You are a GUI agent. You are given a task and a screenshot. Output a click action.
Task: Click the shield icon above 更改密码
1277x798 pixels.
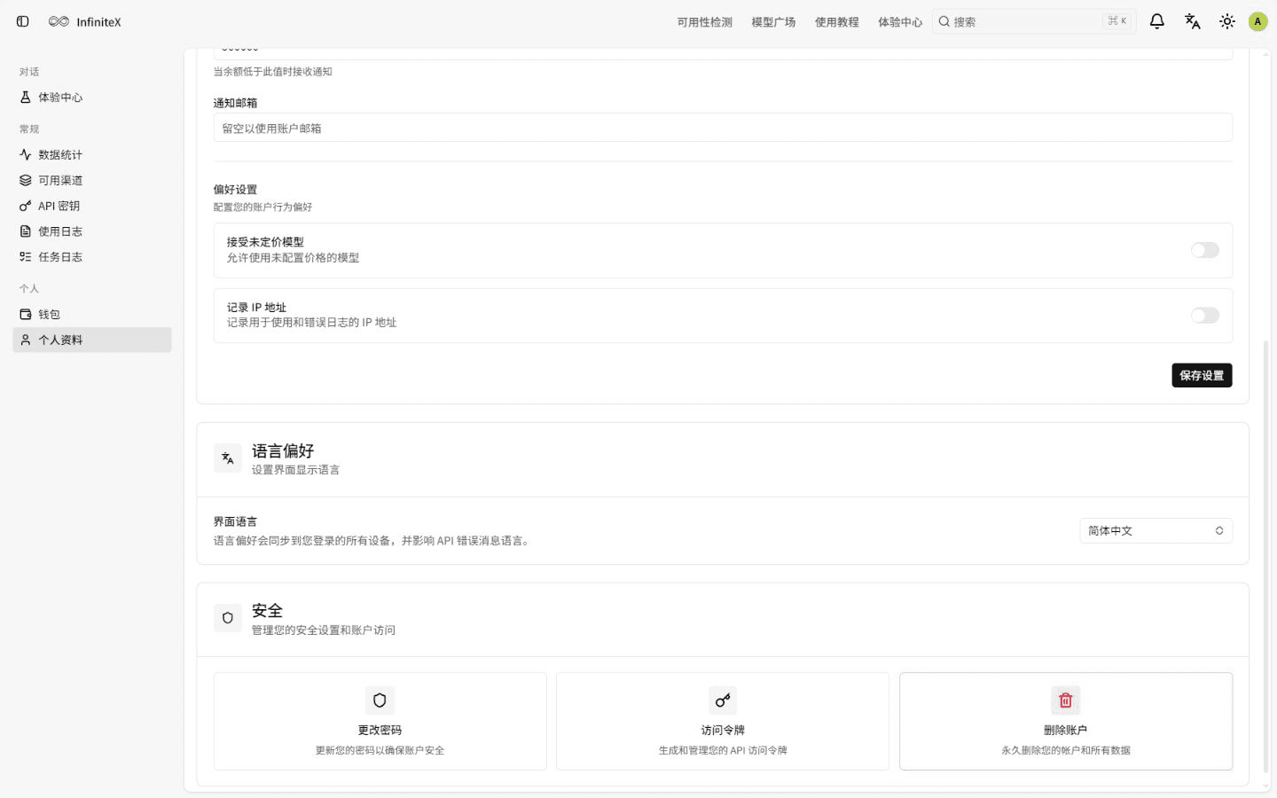380,700
